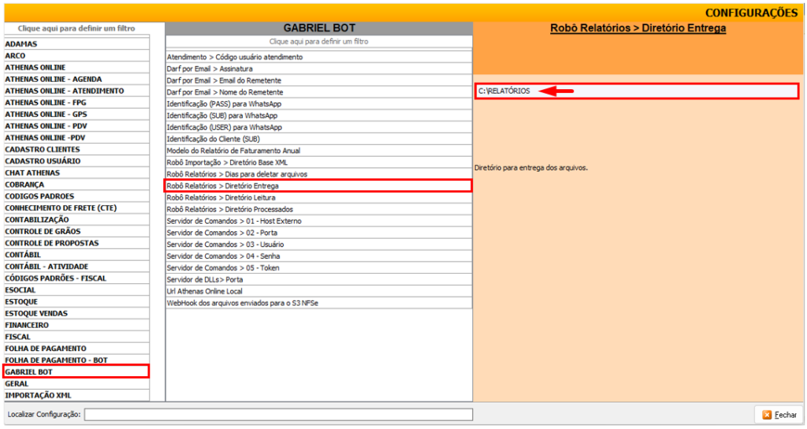The image size is (807, 429).
Task: Click Modelo do Relatório de Faturamento Anual
Action: 318,151
